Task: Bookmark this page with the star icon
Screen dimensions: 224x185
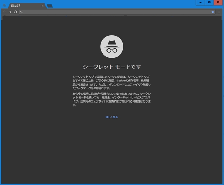Action: (213, 12)
